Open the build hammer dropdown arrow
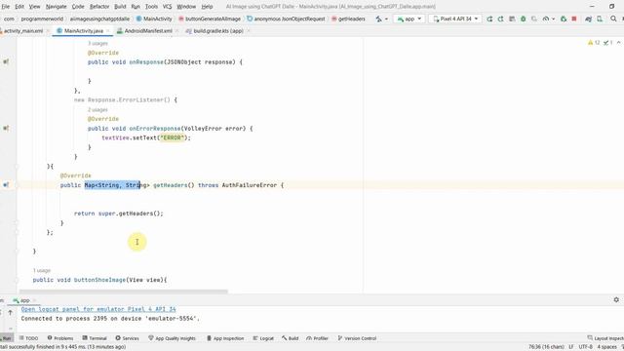Viewport: 624px width, 351px height. (386, 19)
